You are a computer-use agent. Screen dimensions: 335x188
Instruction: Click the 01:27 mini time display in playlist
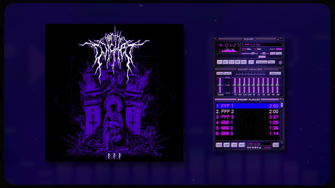pyautogui.click(x=267, y=148)
